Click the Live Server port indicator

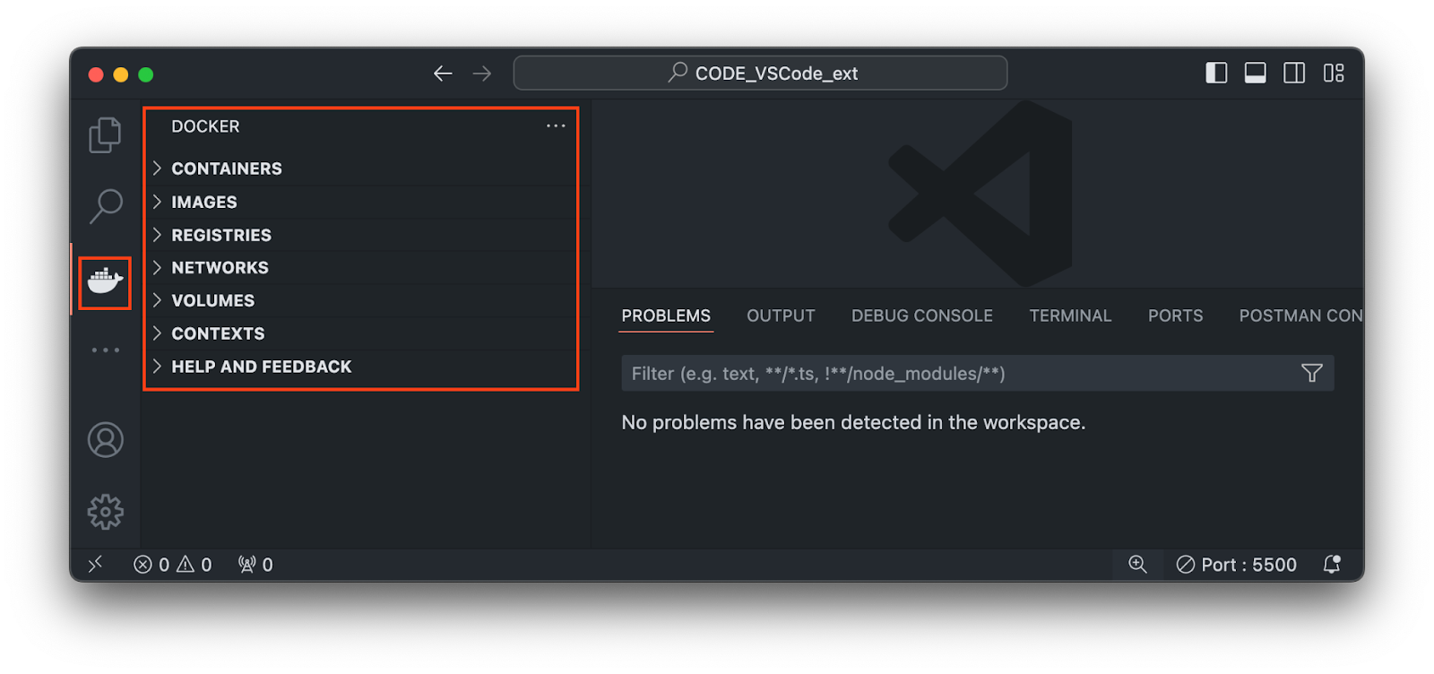(1239, 565)
